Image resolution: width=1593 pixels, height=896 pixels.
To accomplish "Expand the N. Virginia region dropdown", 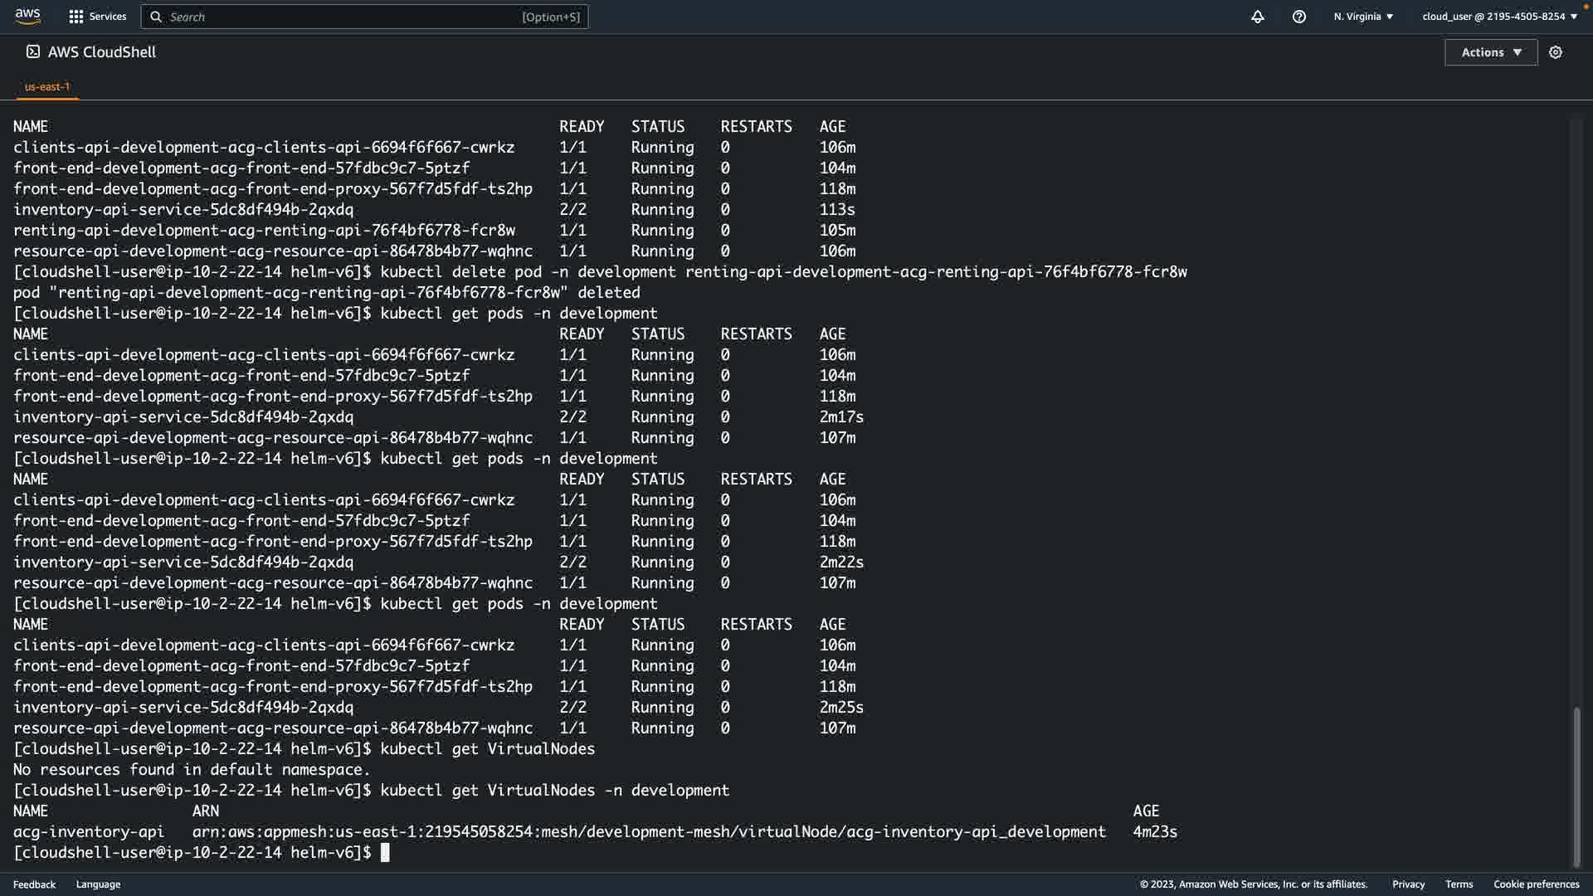I will pos(1363,17).
